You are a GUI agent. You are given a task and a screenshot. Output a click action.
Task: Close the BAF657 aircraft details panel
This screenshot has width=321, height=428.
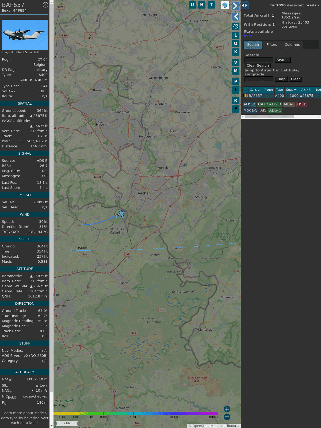pos(45,5)
